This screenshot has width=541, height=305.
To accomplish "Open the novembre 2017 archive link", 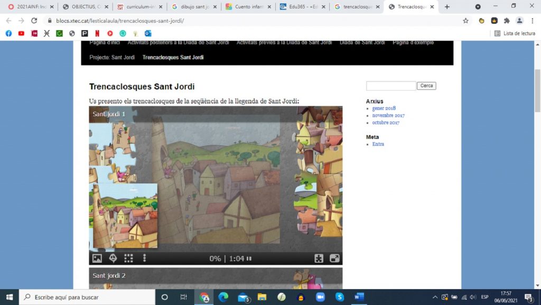I will pos(388,115).
